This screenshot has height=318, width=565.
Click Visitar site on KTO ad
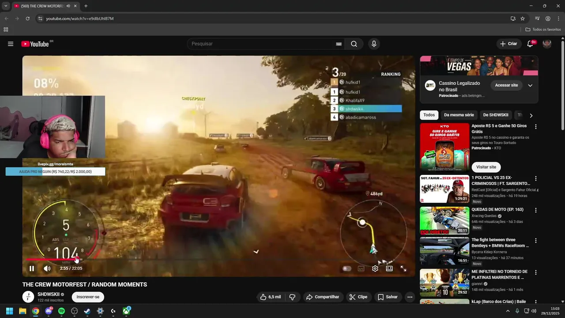coord(486,167)
